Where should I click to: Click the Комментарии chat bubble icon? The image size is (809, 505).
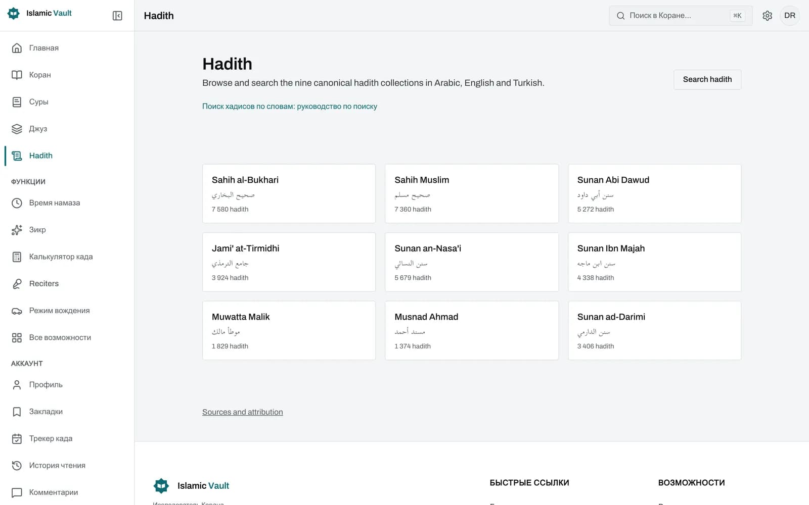click(x=17, y=492)
